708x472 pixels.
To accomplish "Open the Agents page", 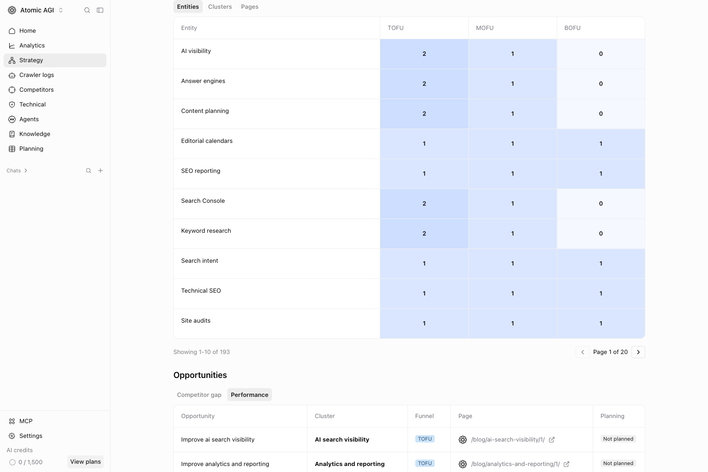I will coord(55,119).
